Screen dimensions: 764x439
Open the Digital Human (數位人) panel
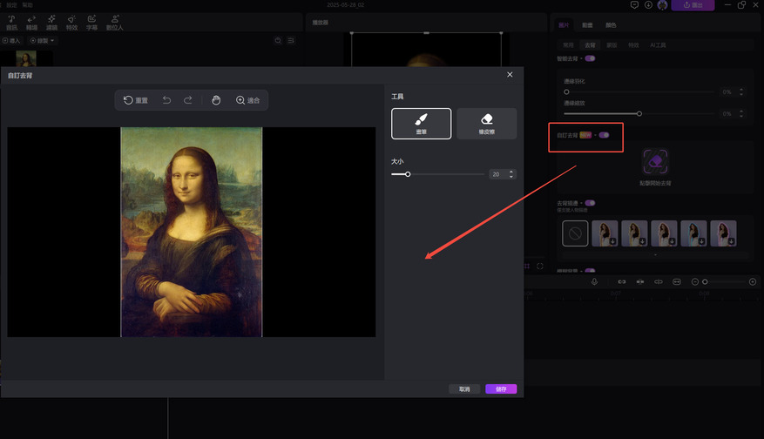114,23
